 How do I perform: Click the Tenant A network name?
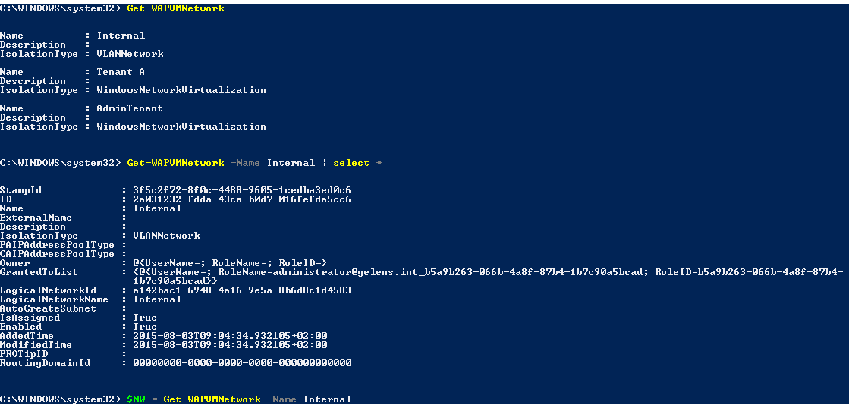pyautogui.click(x=120, y=72)
